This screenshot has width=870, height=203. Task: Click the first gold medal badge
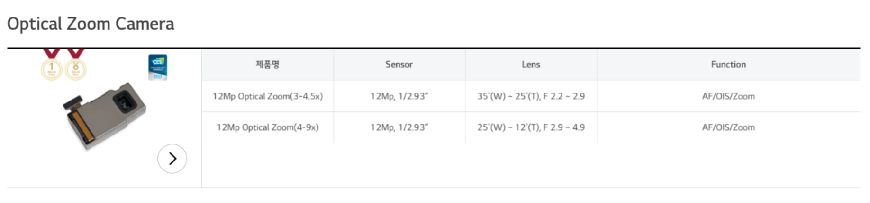click(x=52, y=69)
